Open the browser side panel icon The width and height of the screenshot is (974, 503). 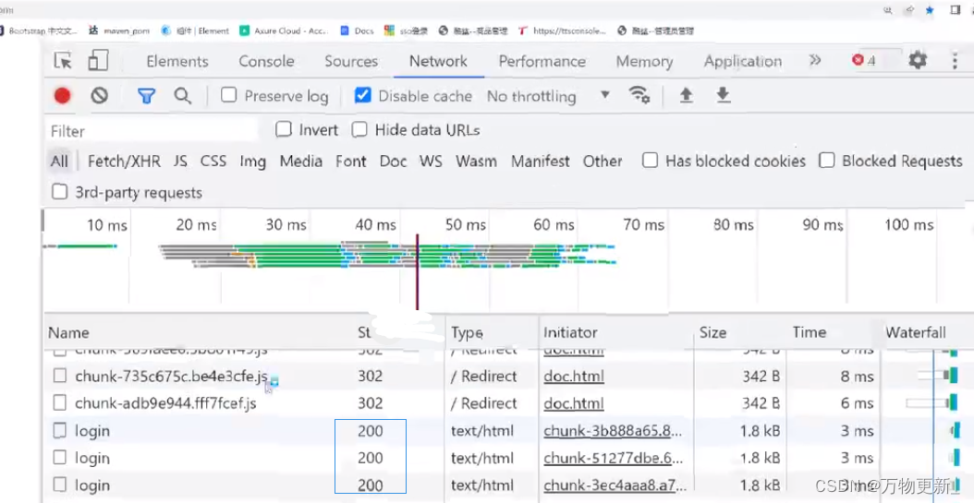pyautogui.click(x=956, y=10)
